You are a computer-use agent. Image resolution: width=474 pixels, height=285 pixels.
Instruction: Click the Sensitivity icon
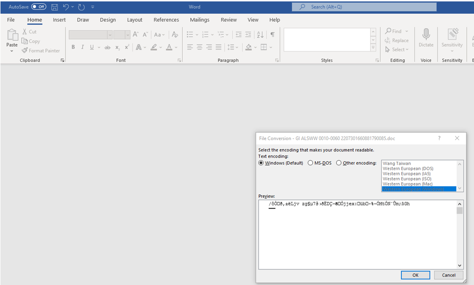452,34
